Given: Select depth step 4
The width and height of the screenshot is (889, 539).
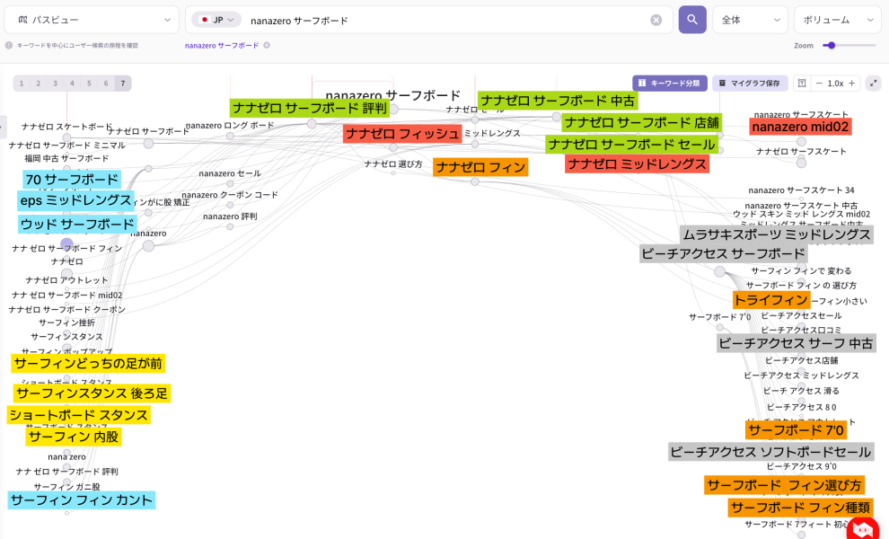Looking at the screenshot, I should [72, 84].
